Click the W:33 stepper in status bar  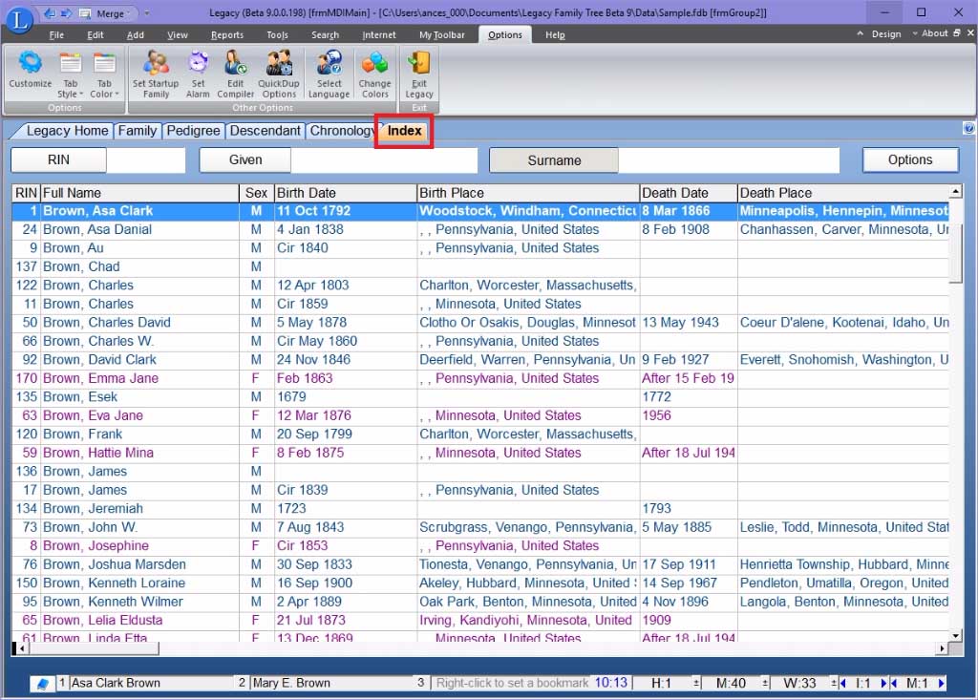point(833,683)
